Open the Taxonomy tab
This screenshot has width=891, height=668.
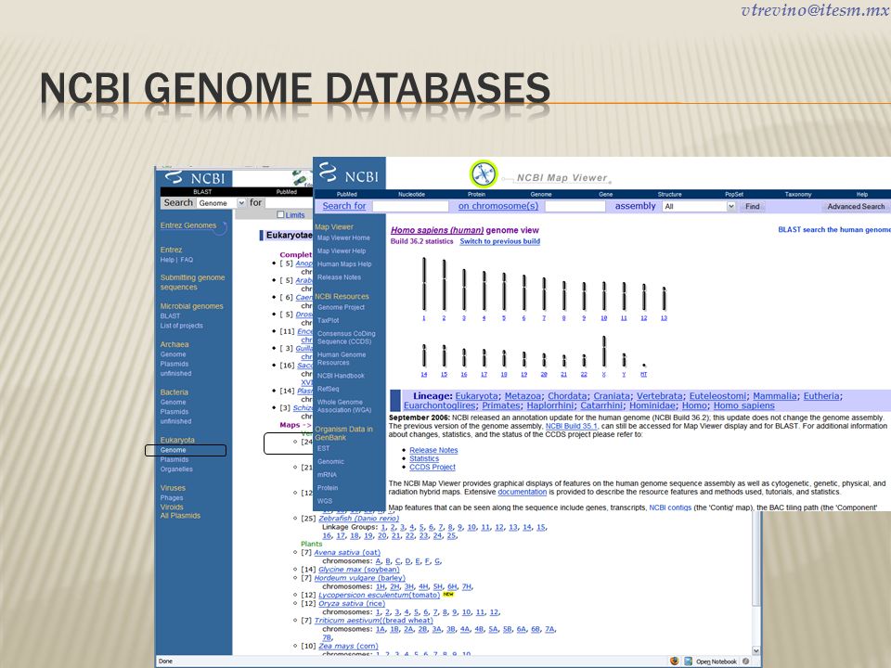coord(798,194)
